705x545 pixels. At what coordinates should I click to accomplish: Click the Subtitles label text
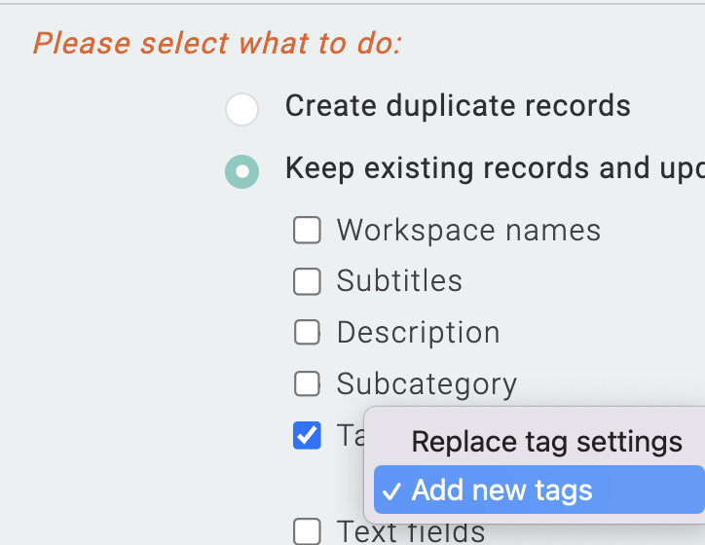(x=399, y=281)
